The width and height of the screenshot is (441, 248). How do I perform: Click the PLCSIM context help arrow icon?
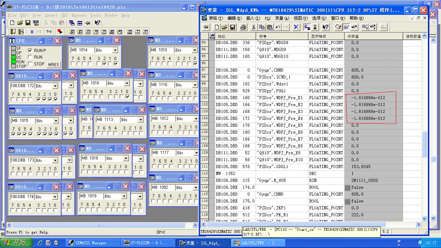tap(98, 23)
